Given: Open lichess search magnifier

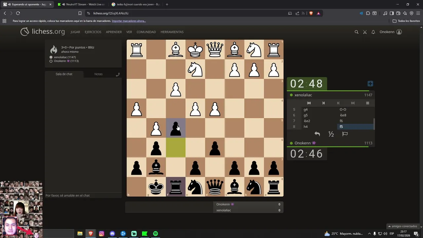Looking at the screenshot, I should point(356,32).
